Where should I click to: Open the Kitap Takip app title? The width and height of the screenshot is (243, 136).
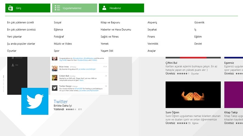point(231,112)
